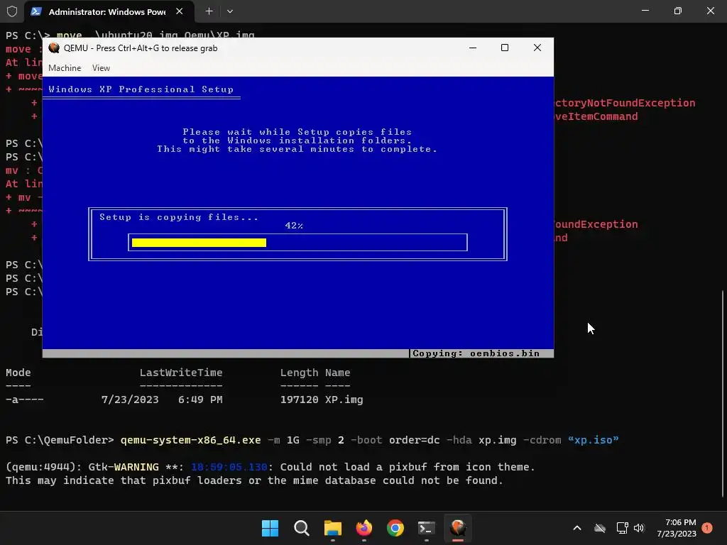
Task: Click the 'Windows XP Professional Setup' heading
Action: 141,89
